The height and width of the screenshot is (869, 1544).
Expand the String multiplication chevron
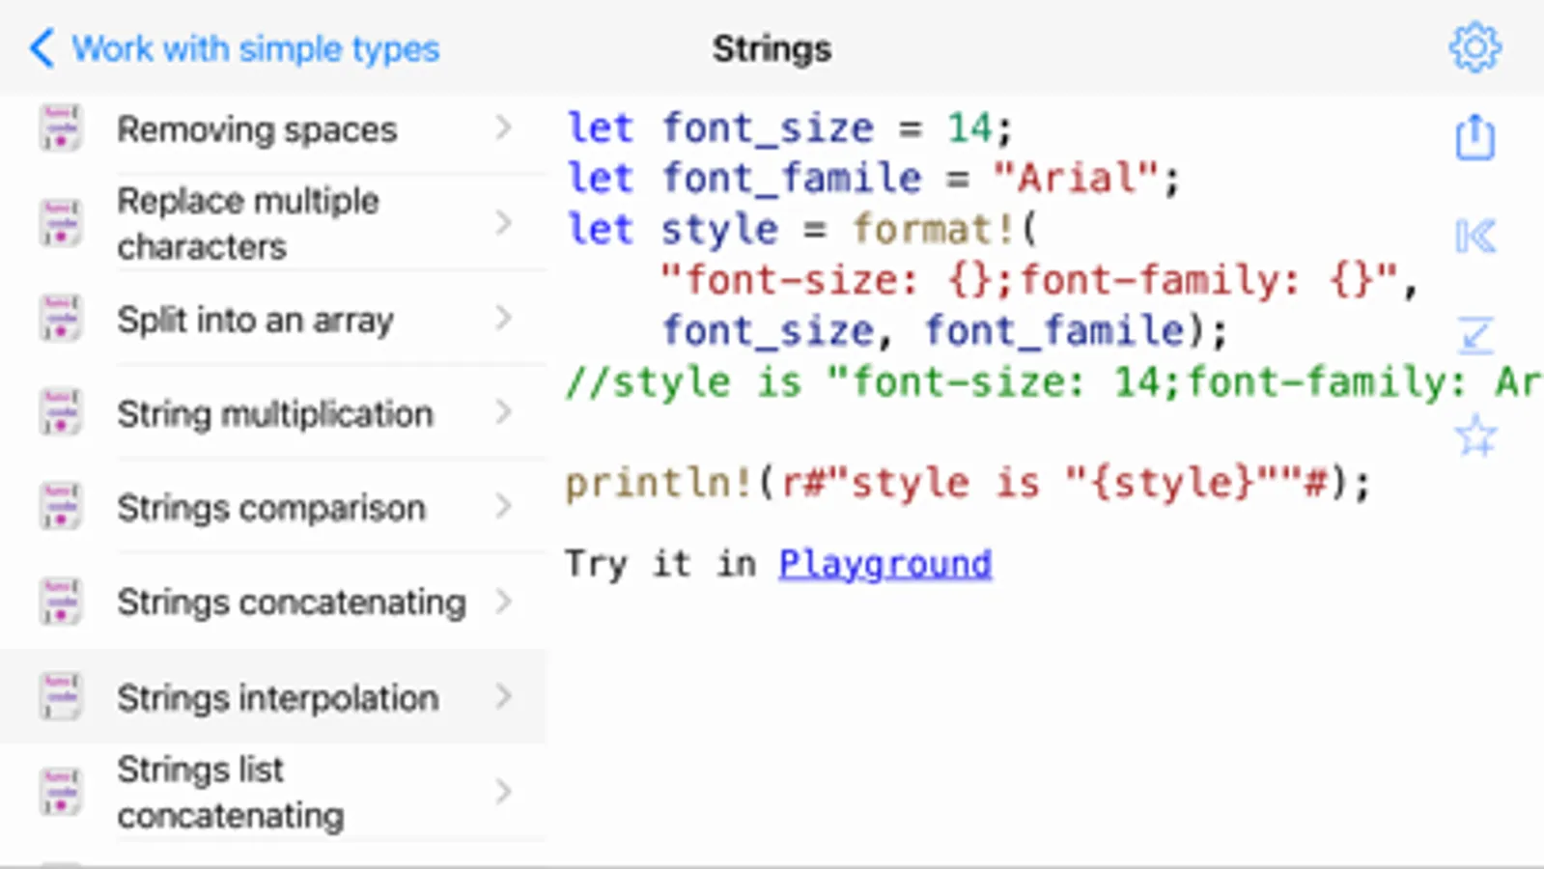[x=503, y=412]
